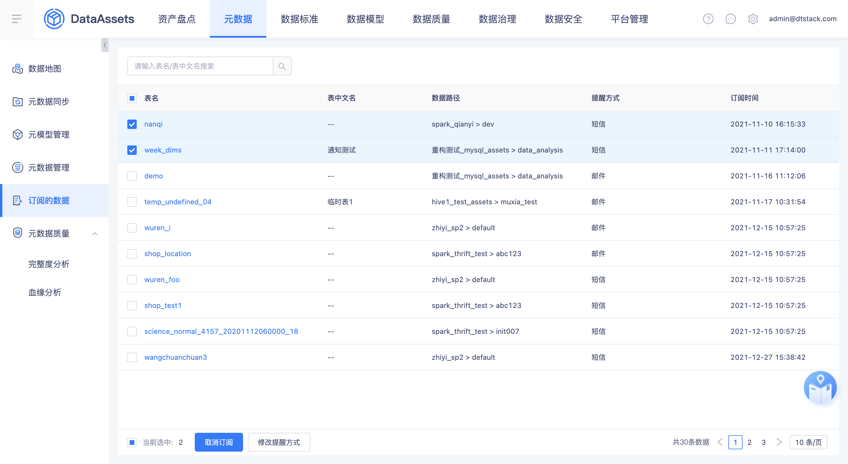Open the help question mark icon
This screenshot has width=848, height=464.
(708, 19)
